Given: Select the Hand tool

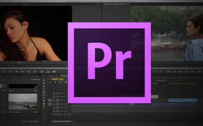Looking at the screenshot, I should pyautogui.click(x=44, y=103).
